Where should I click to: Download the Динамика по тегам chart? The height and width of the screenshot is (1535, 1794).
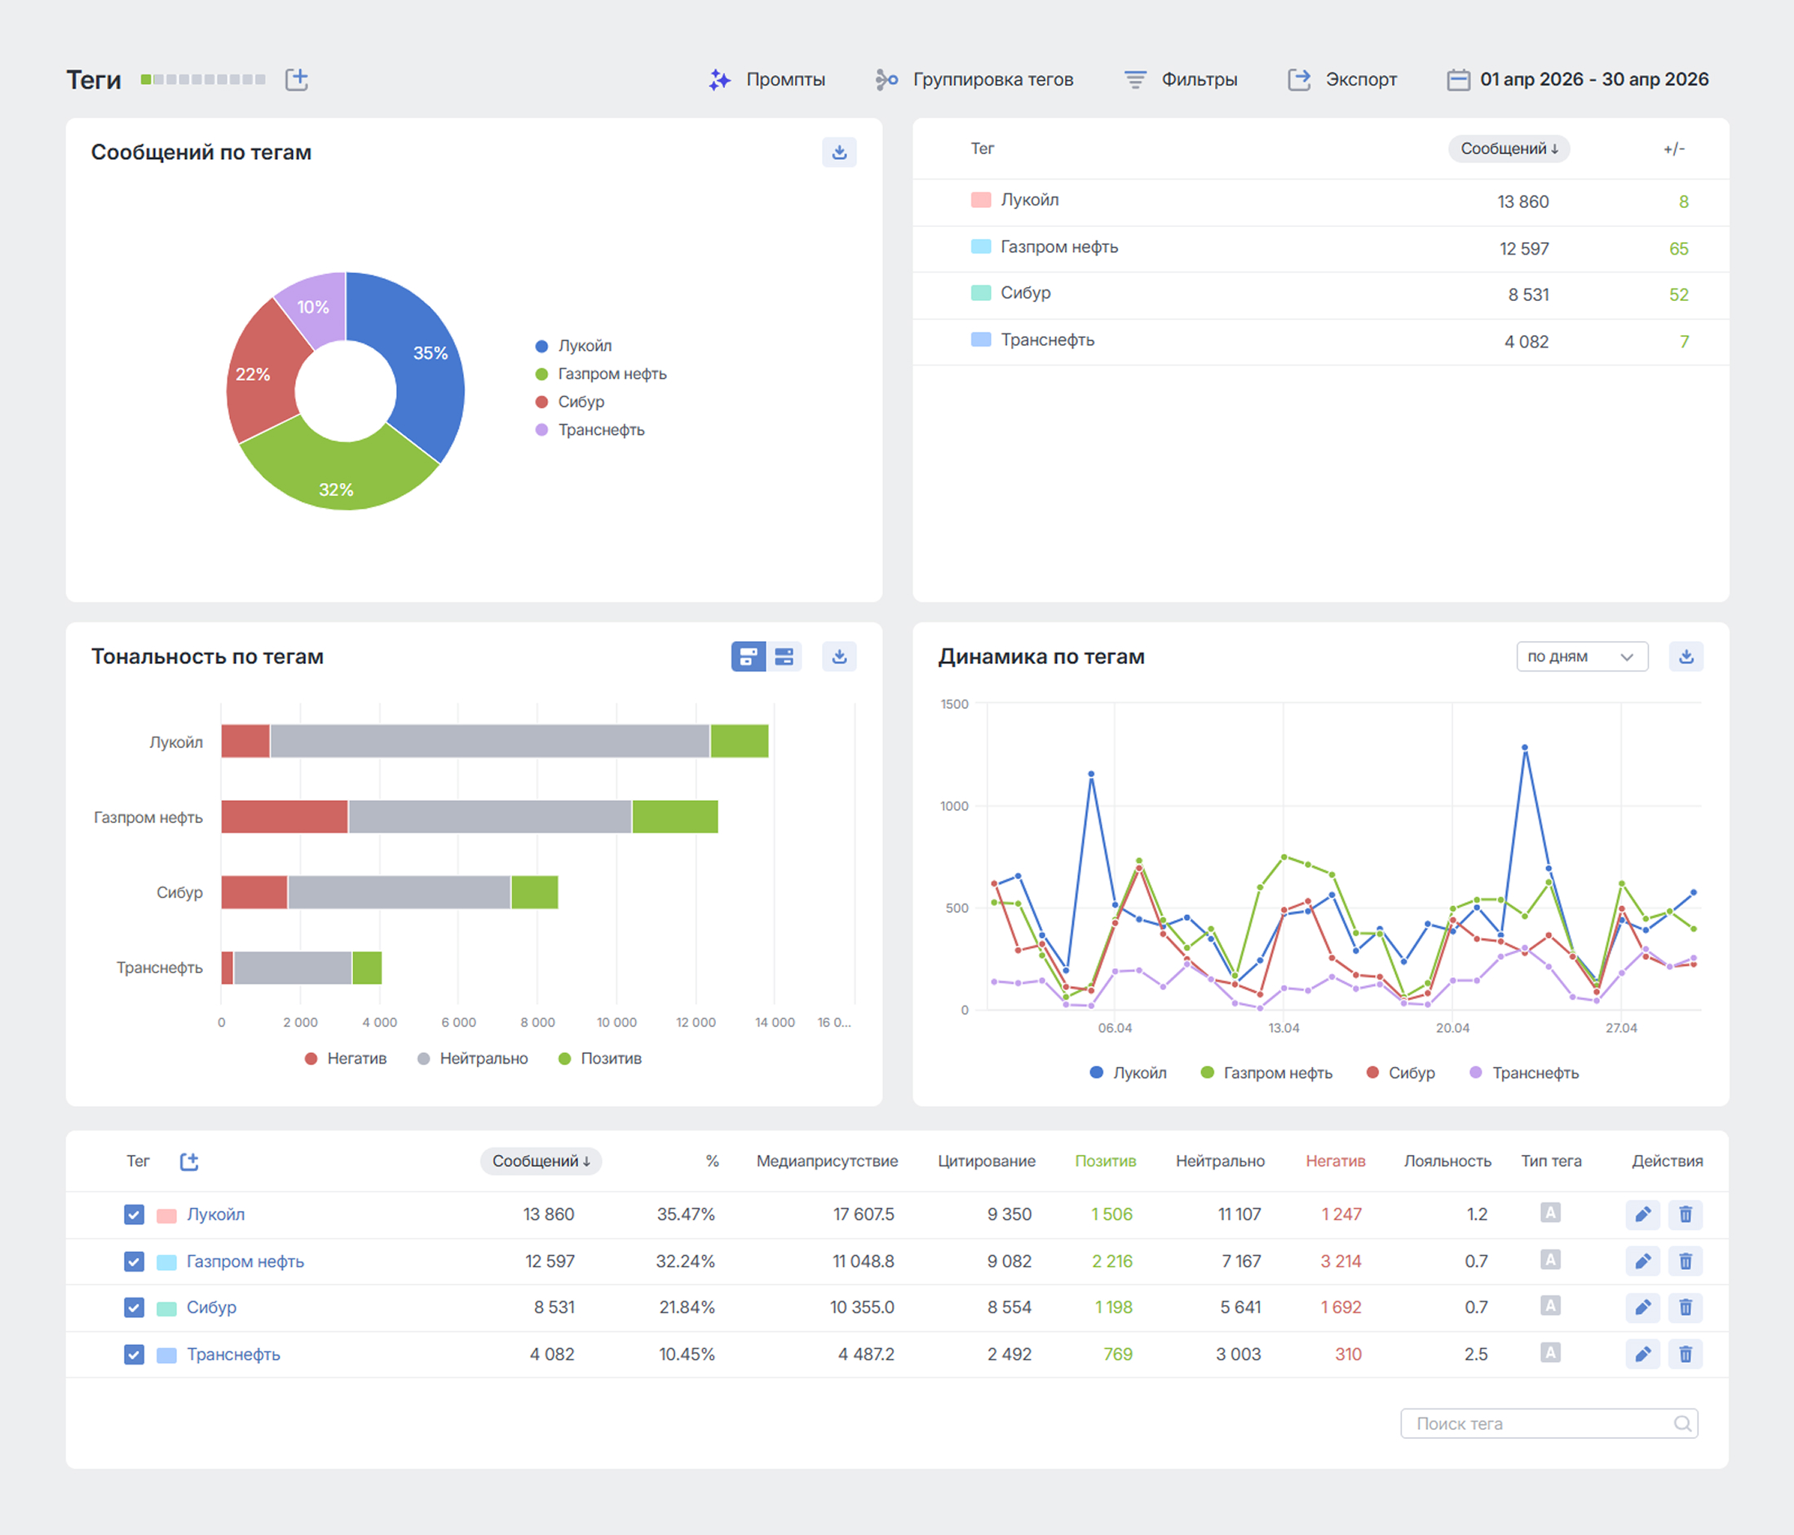pyautogui.click(x=1686, y=657)
